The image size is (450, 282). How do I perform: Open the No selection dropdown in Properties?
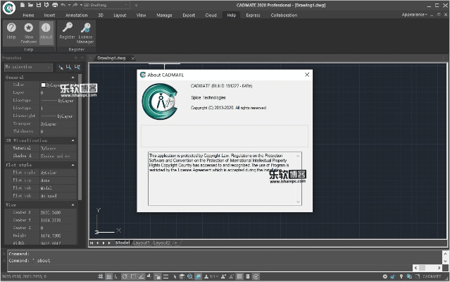click(28, 66)
